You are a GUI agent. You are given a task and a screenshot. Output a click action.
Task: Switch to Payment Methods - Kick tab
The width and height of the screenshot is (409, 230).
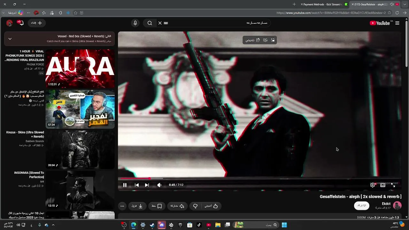tap(324, 4)
